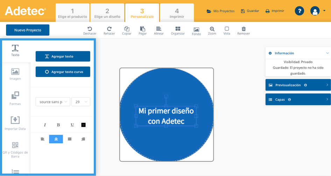Expand the Capas layers panel
The width and height of the screenshot is (331, 176).
click(298, 99)
